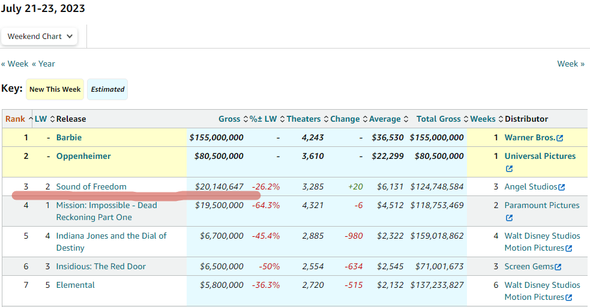Open the Barbie release page

coord(69,137)
